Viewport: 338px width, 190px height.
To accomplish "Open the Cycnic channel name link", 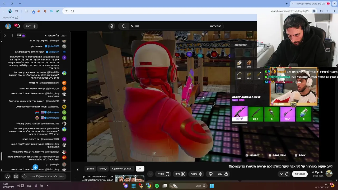I will pos(319,172).
